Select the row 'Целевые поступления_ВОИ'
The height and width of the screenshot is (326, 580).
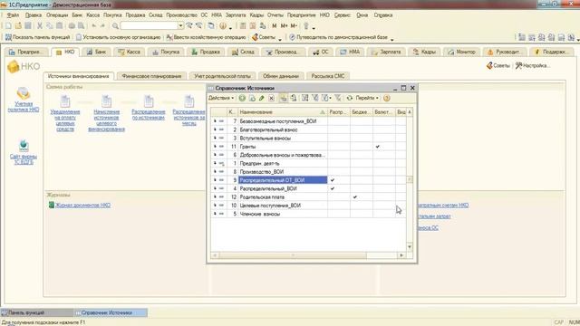(x=308, y=206)
